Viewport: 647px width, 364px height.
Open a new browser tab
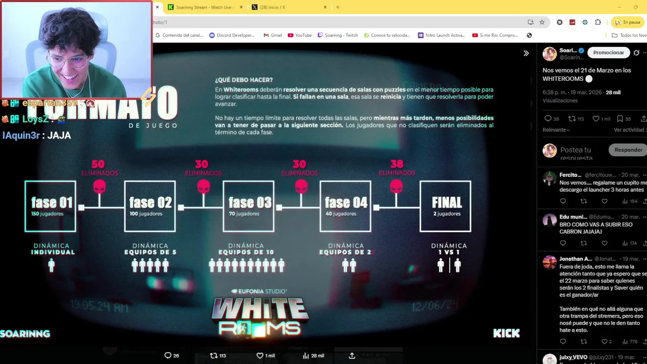click(x=338, y=7)
